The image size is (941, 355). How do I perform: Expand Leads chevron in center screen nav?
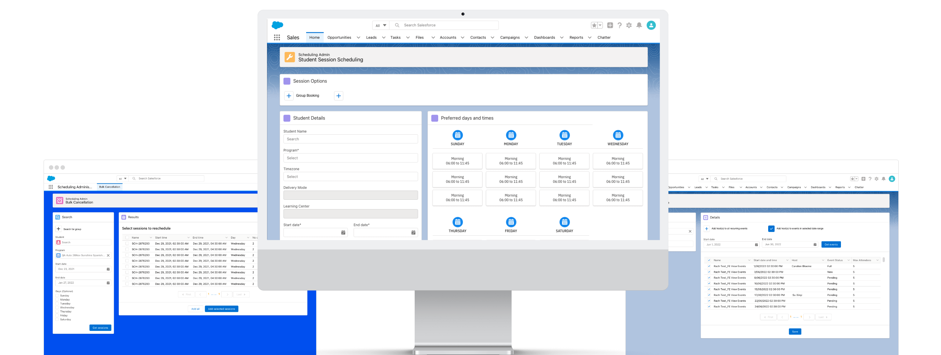[384, 38]
